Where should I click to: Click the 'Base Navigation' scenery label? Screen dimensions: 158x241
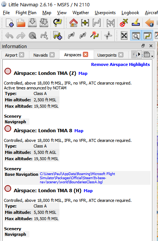21,174
